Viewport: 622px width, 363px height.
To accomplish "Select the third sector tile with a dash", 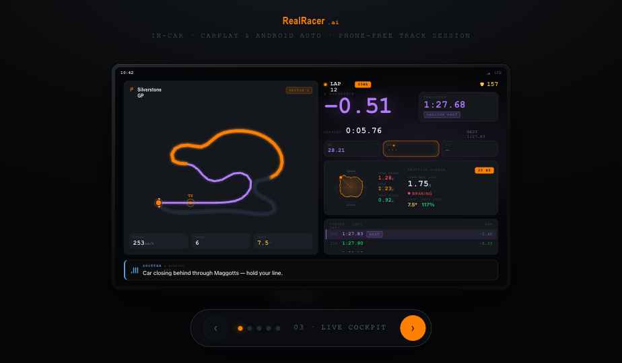I will pyautogui.click(x=470, y=149).
